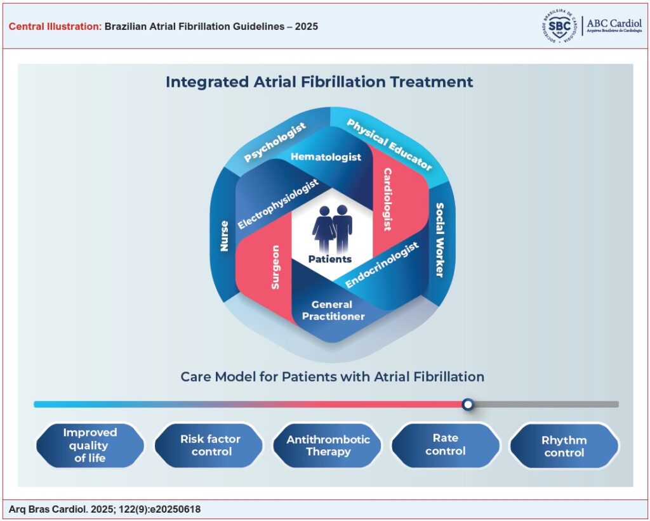Image resolution: width=650 pixels, height=521 pixels.
Task: Click the care model slider handle
Action: (468, 404)
